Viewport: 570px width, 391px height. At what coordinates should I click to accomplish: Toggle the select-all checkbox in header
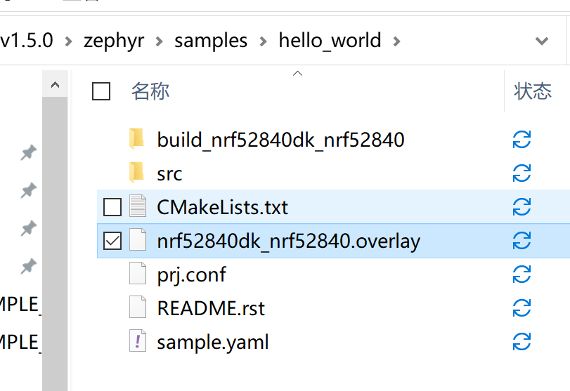pyautogui.click(x=101, y=91)
